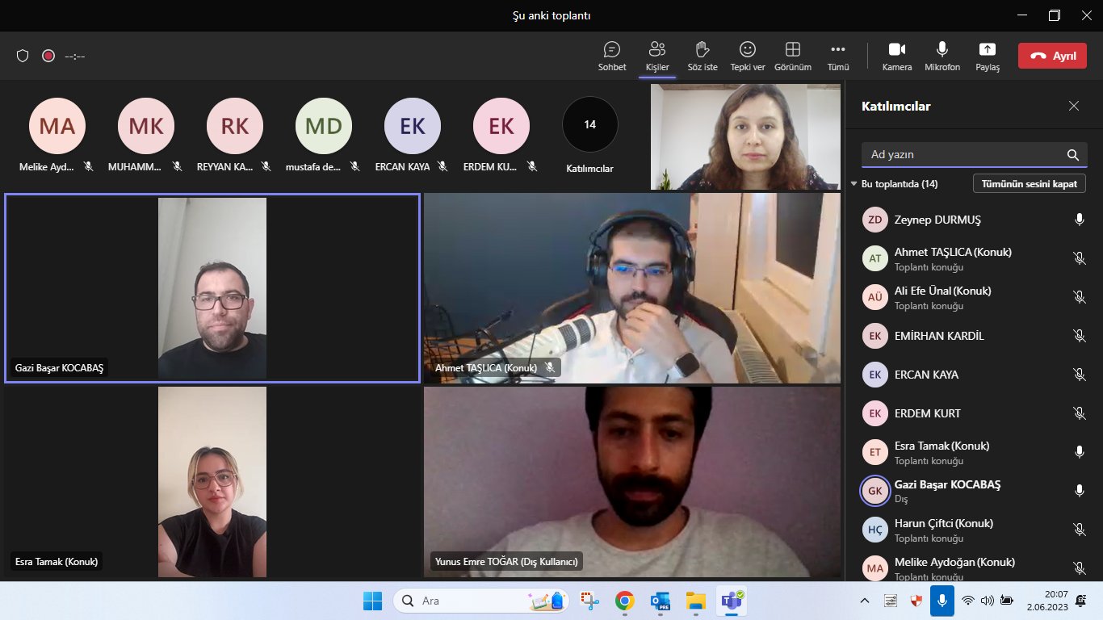This screenshot has width=1103, height=620.
Task: Open the Sohbet chat panel
Action: 612,57
